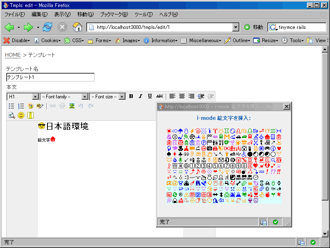Open the ツール(T) menu

(144, 14)
